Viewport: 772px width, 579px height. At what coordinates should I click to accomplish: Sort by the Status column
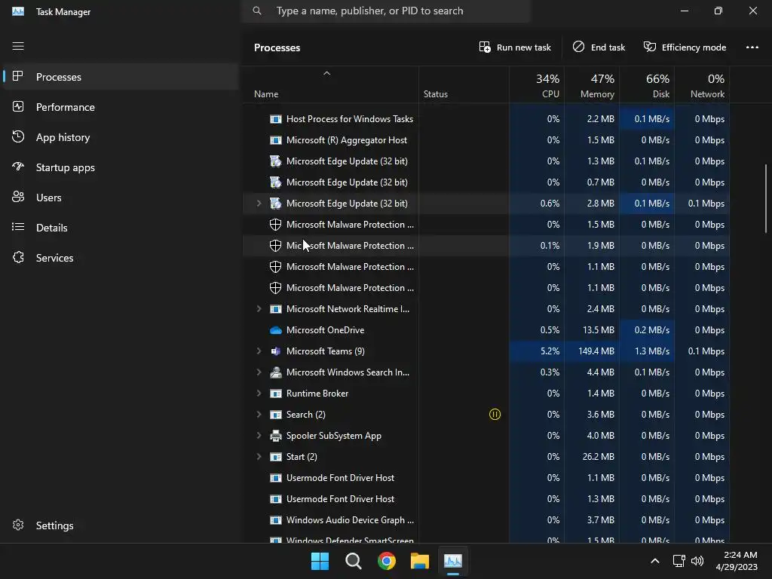[x=464, y=86]
